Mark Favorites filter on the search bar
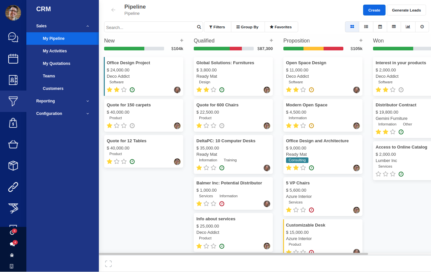 pyautogui.click(x=281, y=27)
